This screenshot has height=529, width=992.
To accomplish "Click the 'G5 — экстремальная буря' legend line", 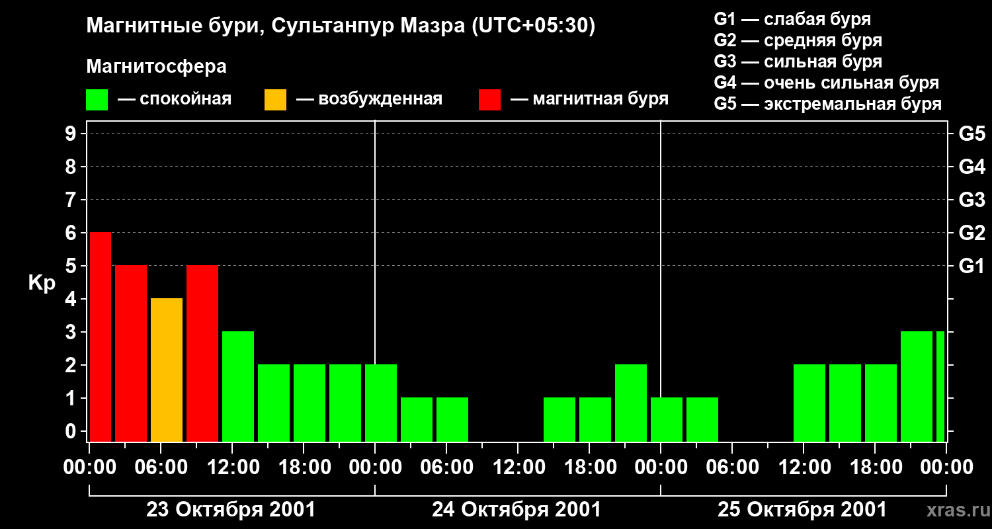I will click(x=827, y=104).
